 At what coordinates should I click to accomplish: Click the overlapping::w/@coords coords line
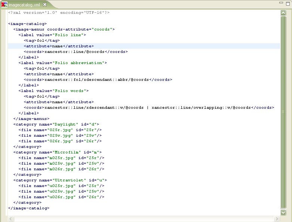pyautogui.click(x=149, y=108)
